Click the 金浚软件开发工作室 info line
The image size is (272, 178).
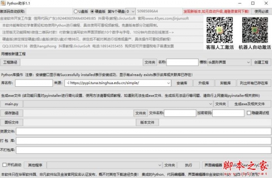[94, 19]
